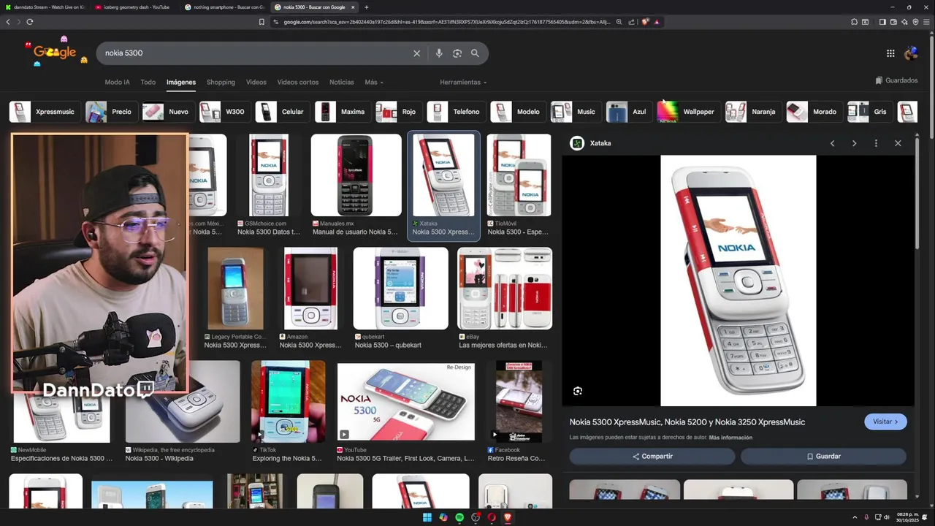
Task: Open Brave browser from the taskbar
Action: tap(508, 517)
